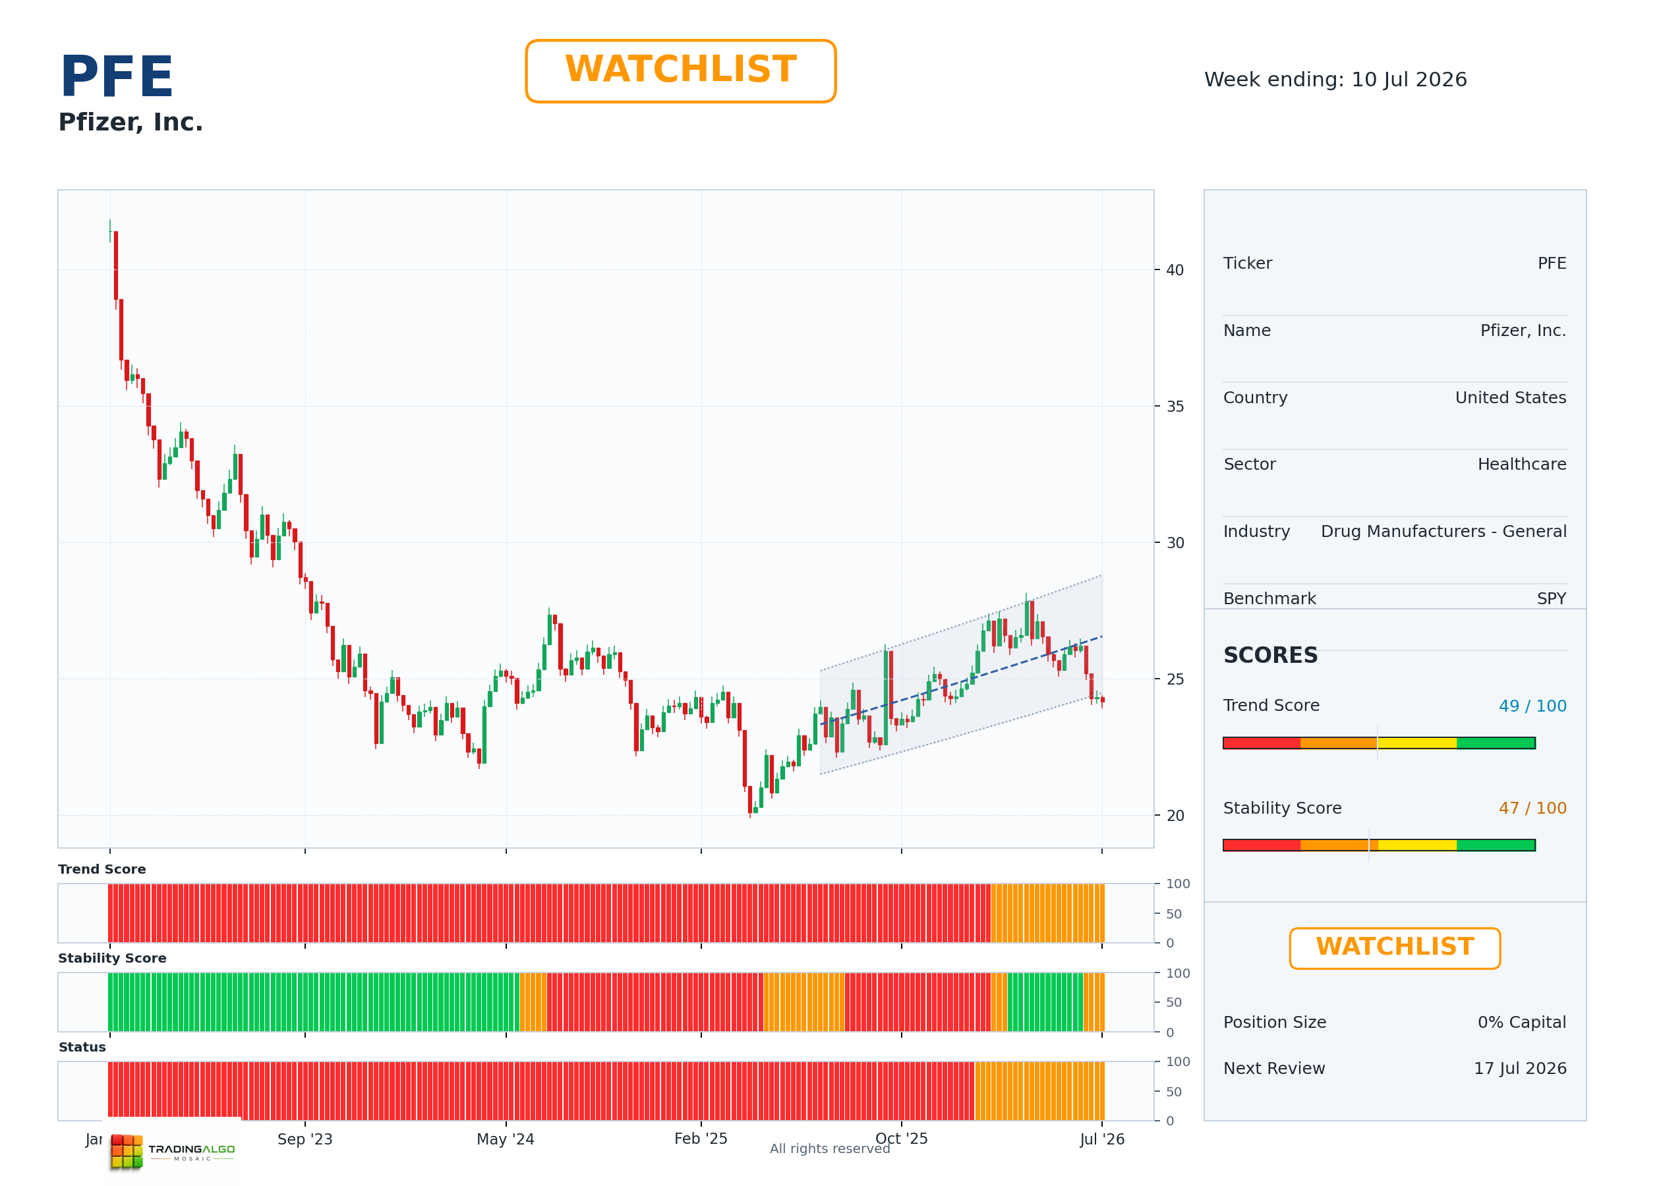The image size is (1661, 1186).
Task: Click Industry value 'Drug Manufacturers - General'
Action: (x=1443, y=532)
